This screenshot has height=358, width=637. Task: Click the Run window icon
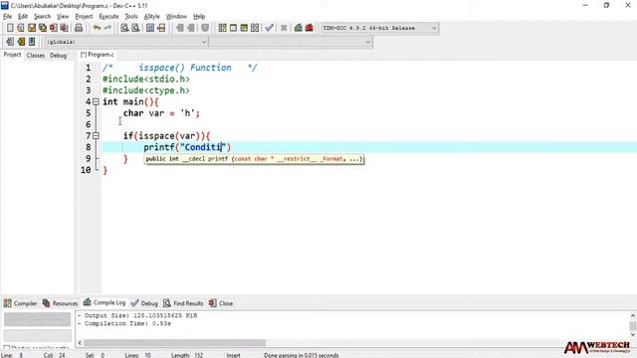pos(233,28)
